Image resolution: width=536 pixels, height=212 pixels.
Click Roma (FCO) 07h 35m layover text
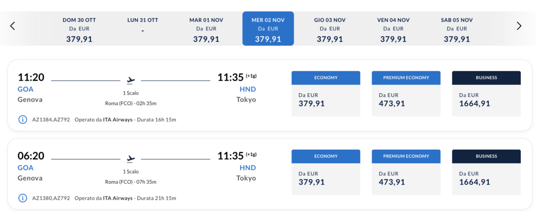pos(130,182)
